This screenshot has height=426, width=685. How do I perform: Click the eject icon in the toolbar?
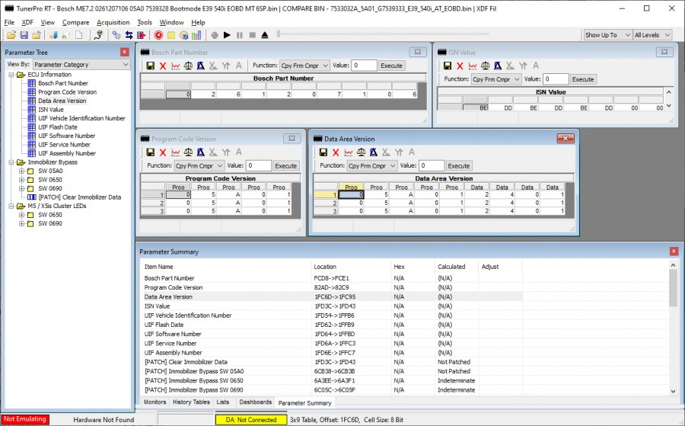pyautogui.click(x=265, y=35)
